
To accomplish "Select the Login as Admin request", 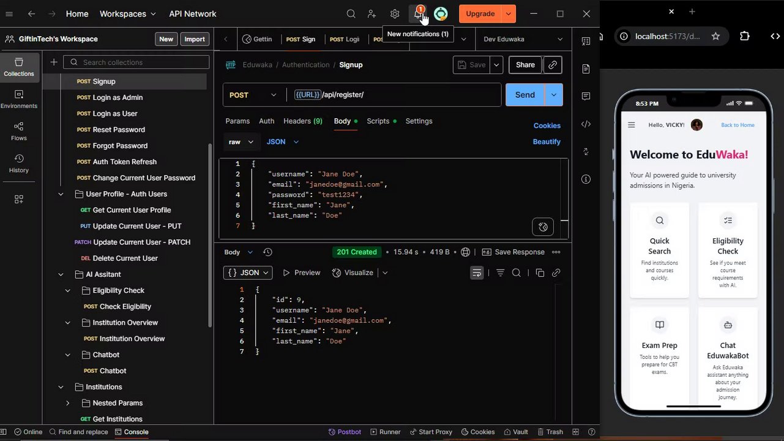I will [x=118, y=97].
